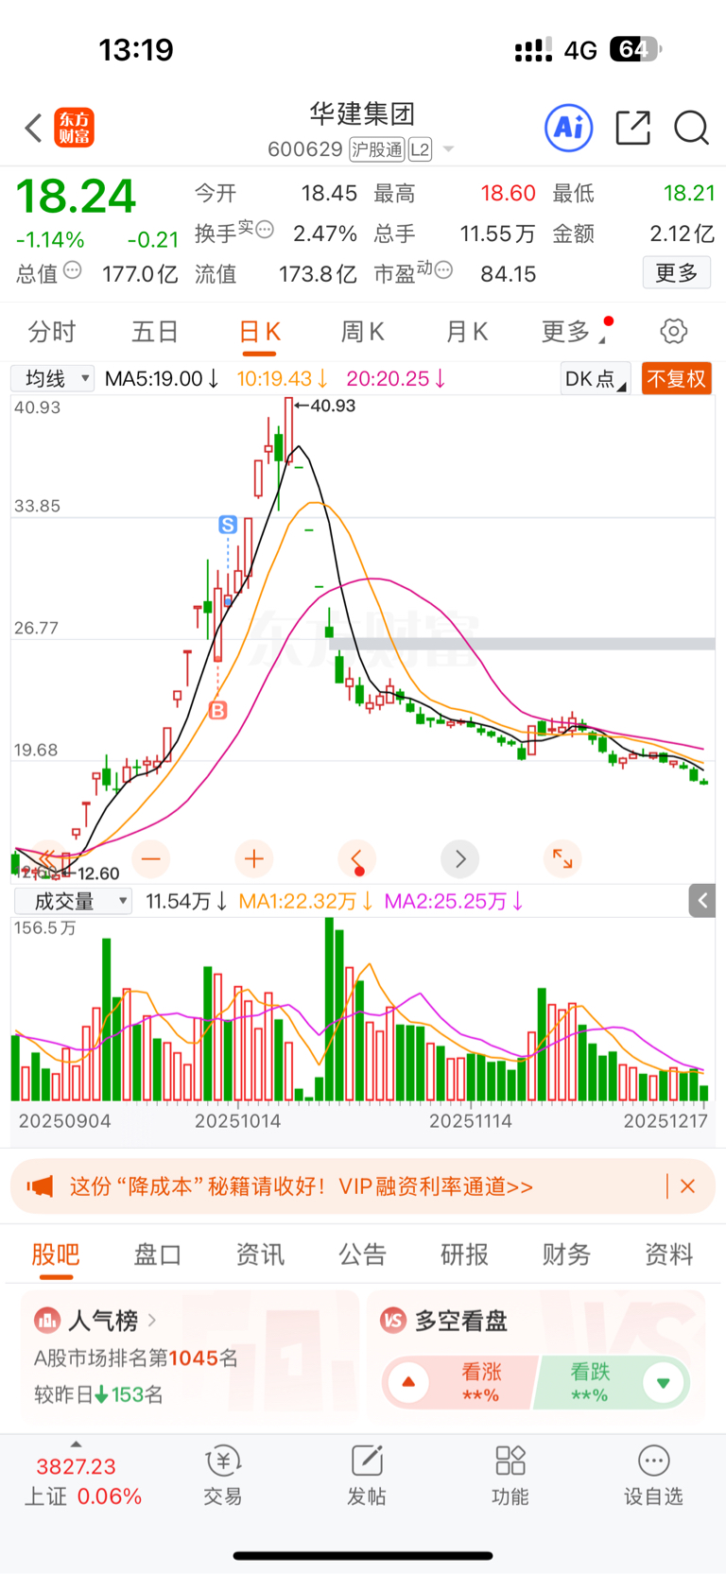Tap the S sell marker on chart
This screenshot has height=1574, width=726.
coord(228,525)
